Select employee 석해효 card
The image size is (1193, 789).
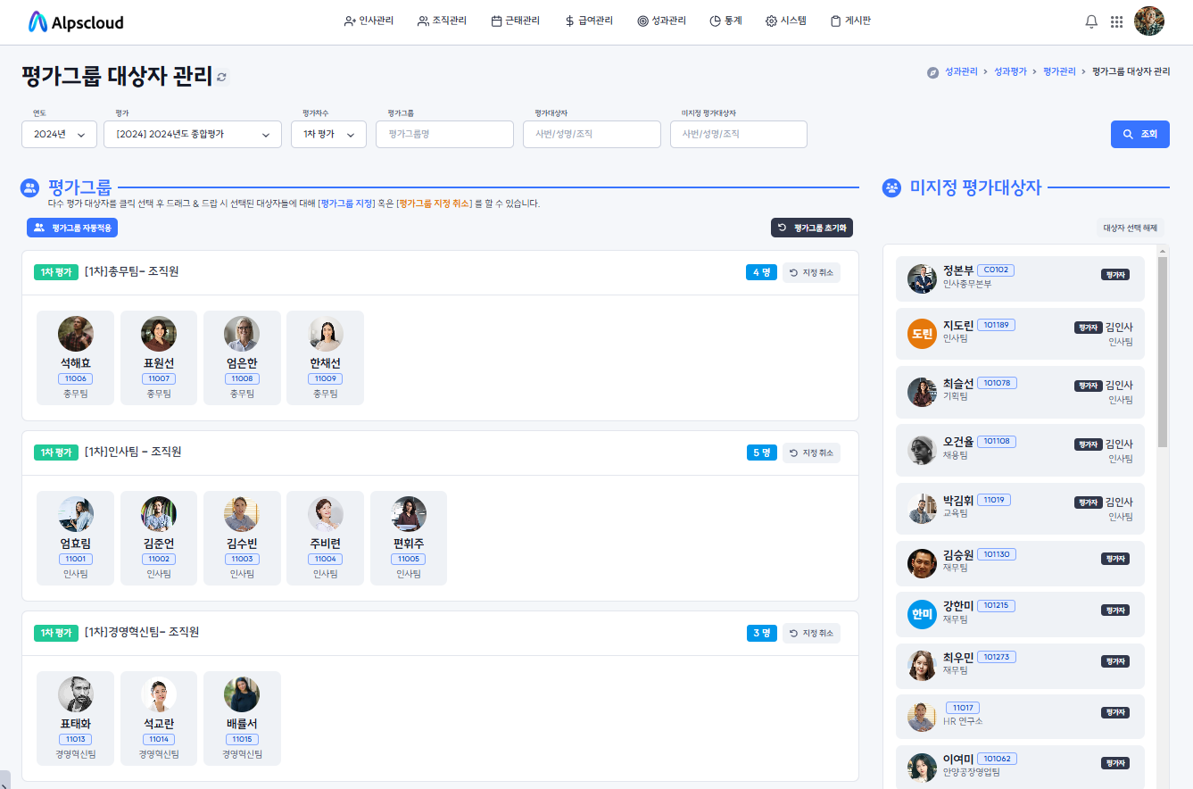[76, 357]
